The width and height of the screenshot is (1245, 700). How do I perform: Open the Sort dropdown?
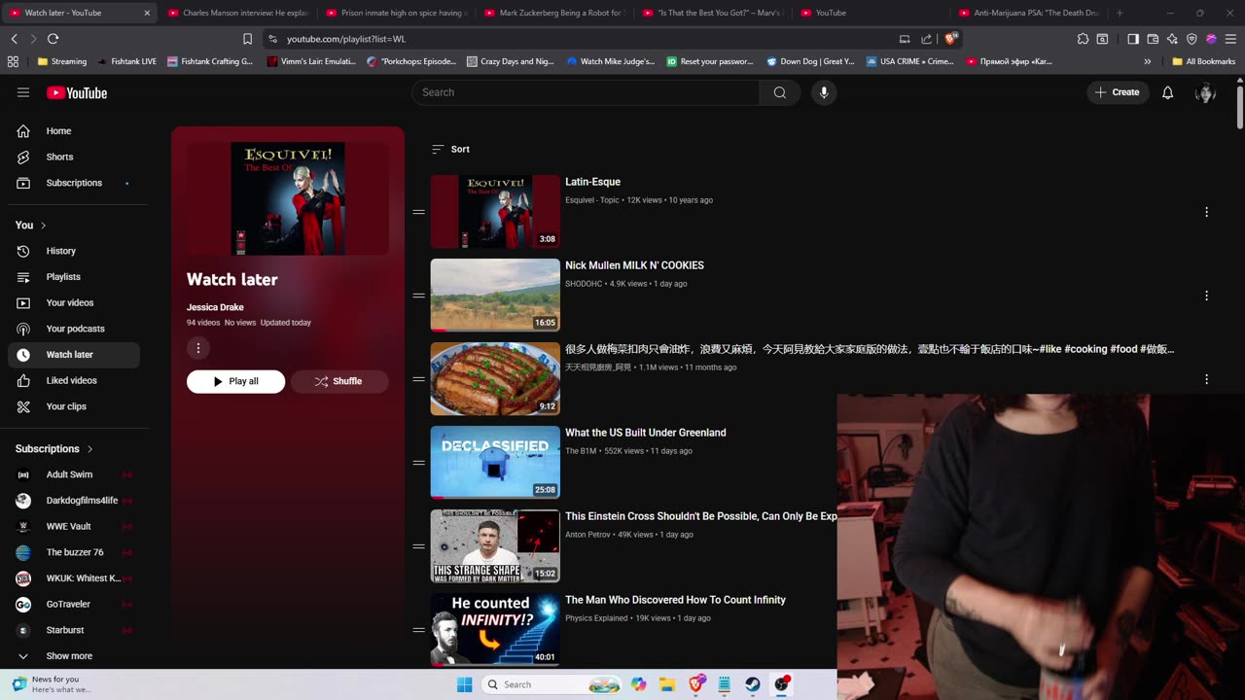[450, 149]
